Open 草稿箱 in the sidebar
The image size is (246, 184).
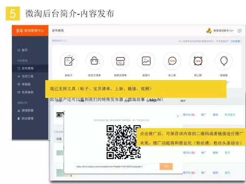coord(24,84)
